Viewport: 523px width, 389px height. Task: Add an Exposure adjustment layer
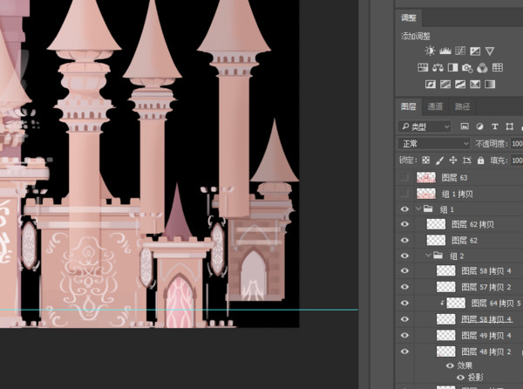click(475, 51)
